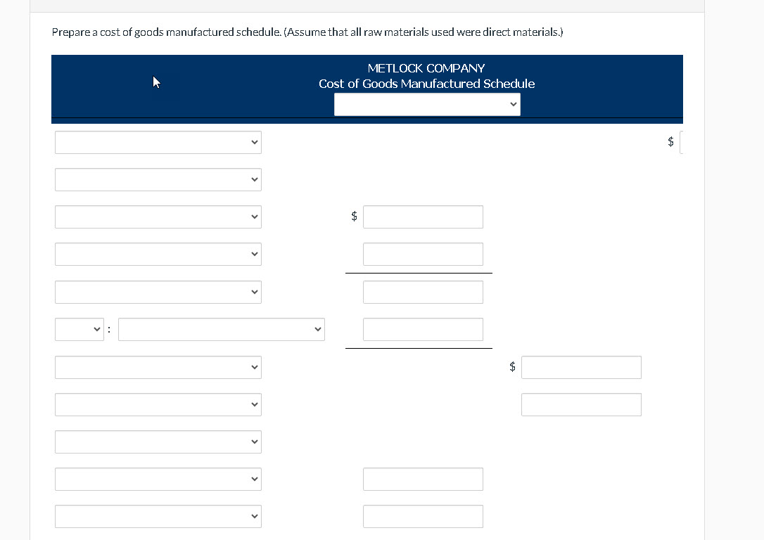The width and height of the screenshot is (764, 540).
Task: Open the bottom-most account dropdown
Action: click(158, 516)
